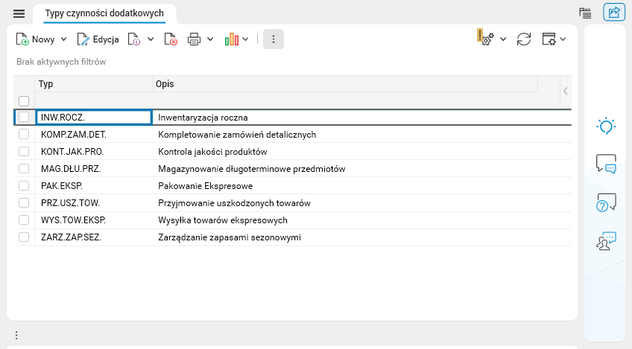Click the Typ column filter field
632x349 pixels.
pos(93,100)
